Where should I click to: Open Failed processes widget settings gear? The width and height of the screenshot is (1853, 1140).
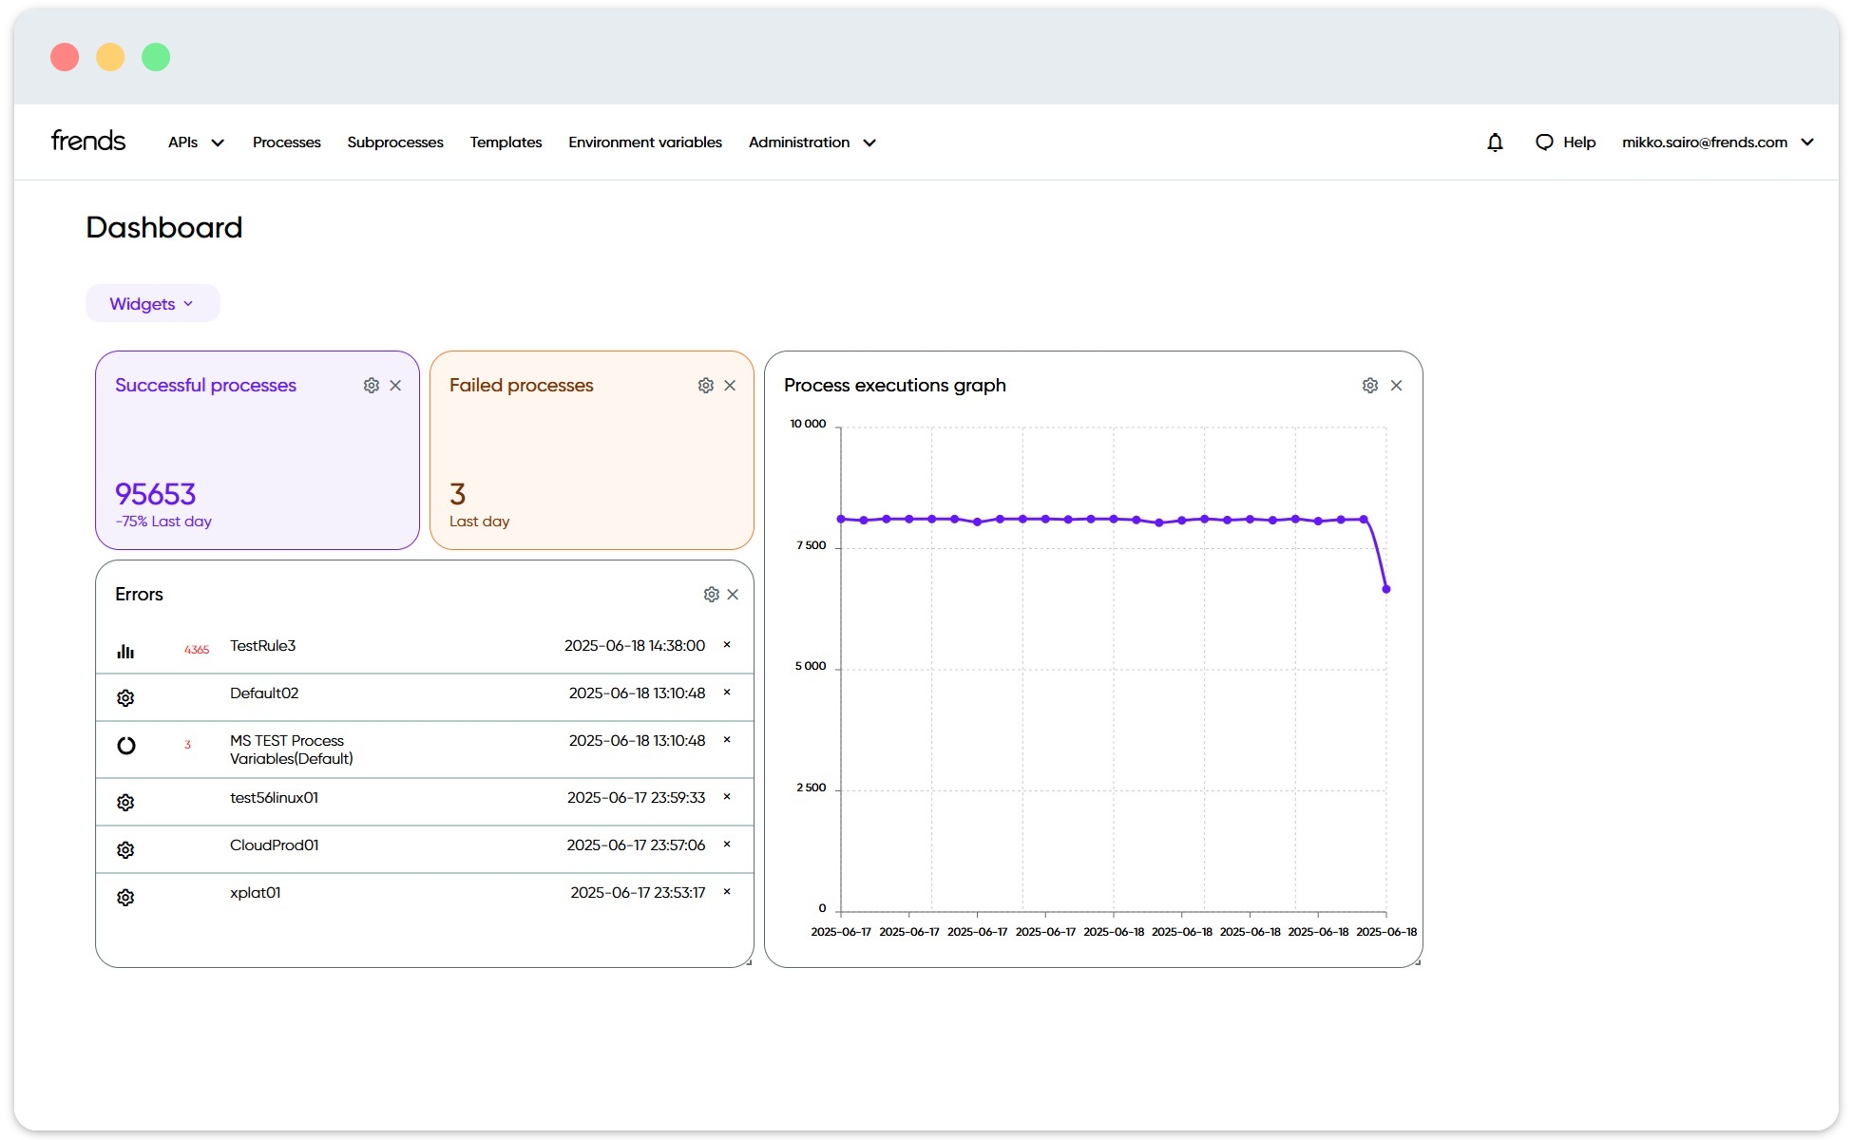[706, 386]
